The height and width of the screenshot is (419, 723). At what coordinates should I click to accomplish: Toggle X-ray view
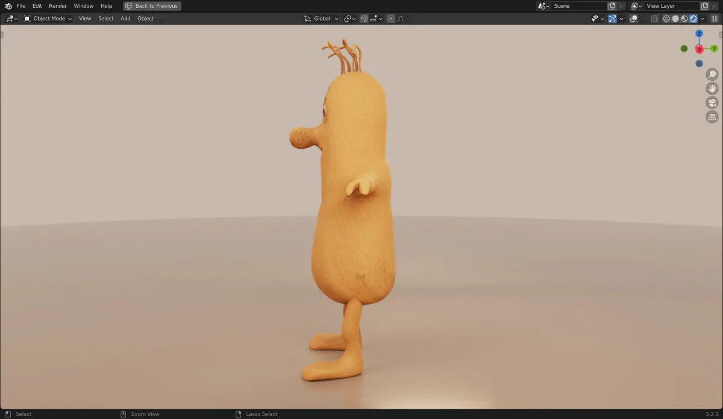pyautogui.click(x=654, y=19)
